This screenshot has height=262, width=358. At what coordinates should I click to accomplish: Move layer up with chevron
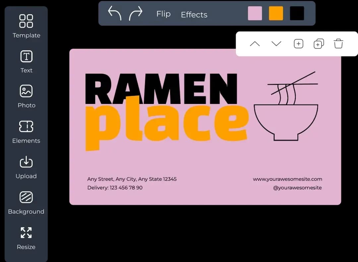pos(255,44)
